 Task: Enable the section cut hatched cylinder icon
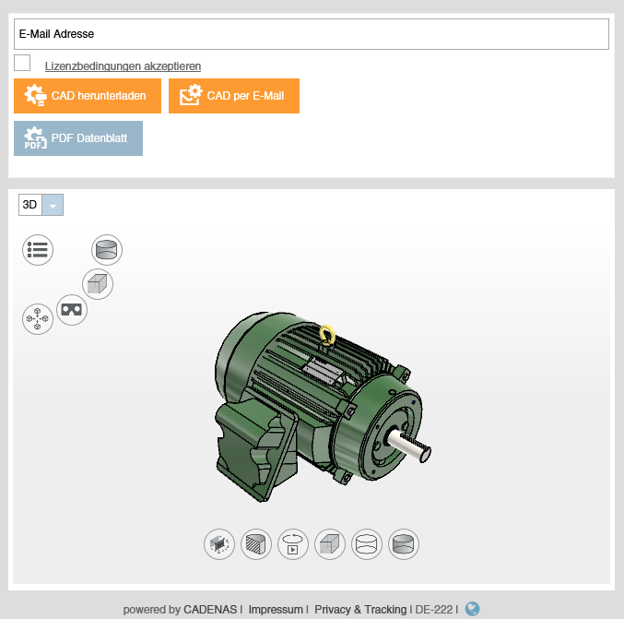tap(256, 544)
